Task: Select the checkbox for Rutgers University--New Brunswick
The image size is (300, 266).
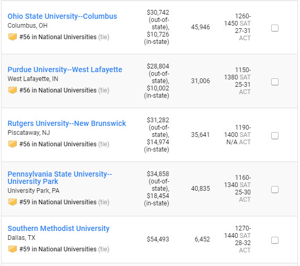Action: [275, 136]
